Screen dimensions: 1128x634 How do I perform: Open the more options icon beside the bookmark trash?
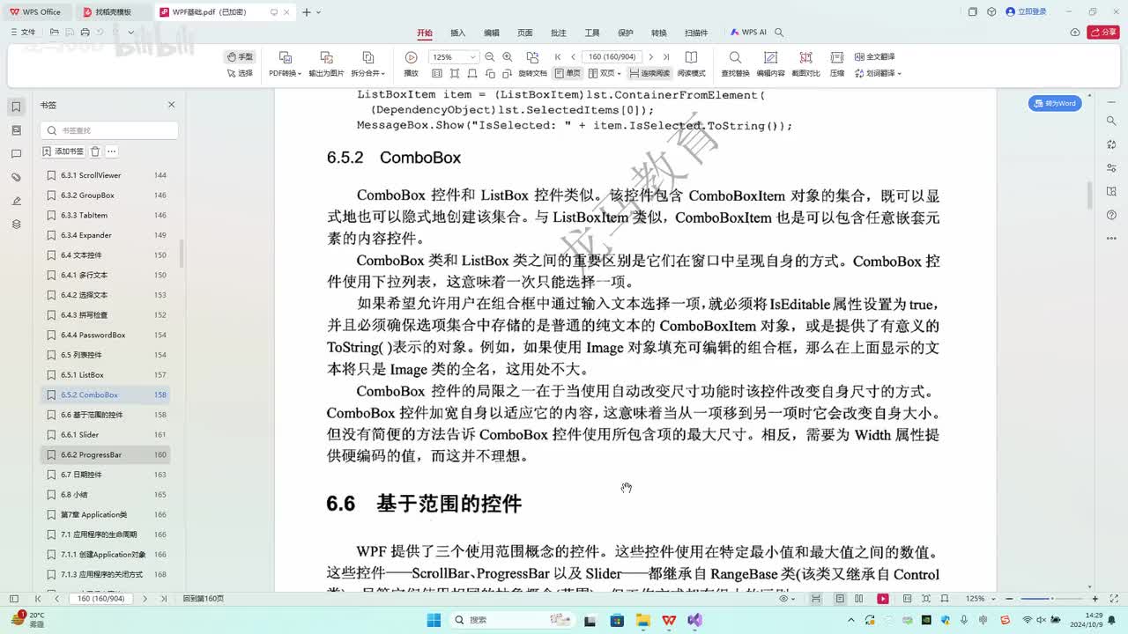pyautogui.click(x=112, y=151)
